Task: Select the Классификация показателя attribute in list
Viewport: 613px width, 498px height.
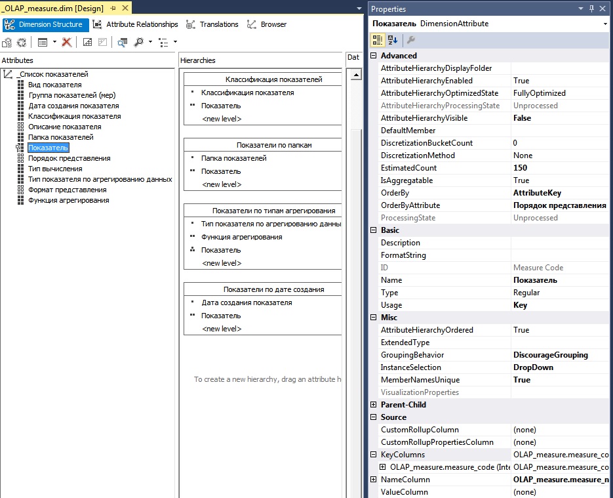Action: (74, 116)
